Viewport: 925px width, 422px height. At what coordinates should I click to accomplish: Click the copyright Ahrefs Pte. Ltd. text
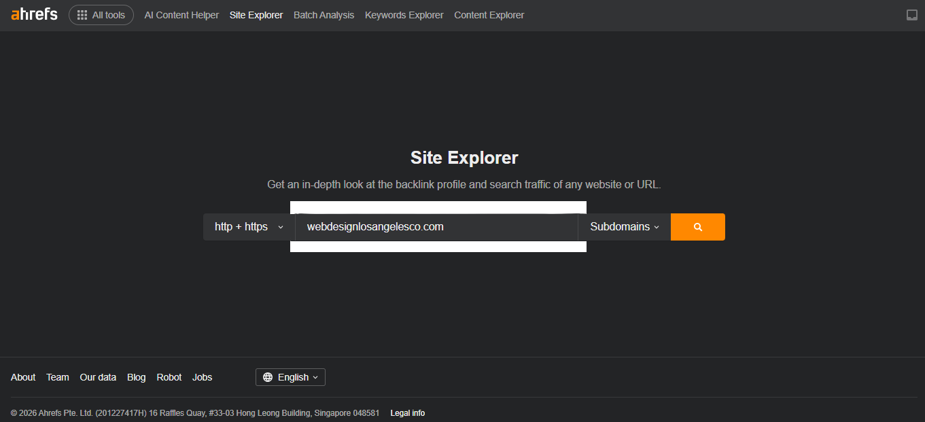[195, 413]
